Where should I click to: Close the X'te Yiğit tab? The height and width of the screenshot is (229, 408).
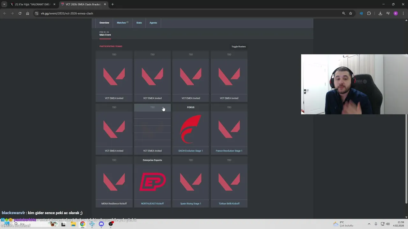coord(54,4)
